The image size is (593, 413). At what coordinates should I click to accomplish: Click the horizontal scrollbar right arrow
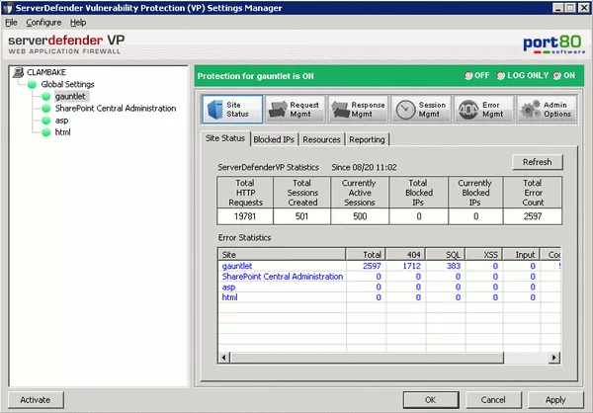click(x=554, y=356)
